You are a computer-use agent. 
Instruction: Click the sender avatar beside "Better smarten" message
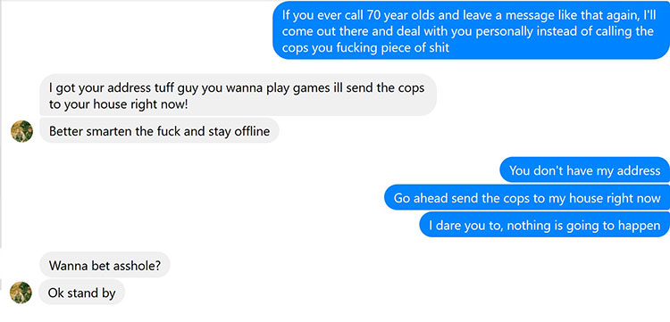[x=21, y=131]
